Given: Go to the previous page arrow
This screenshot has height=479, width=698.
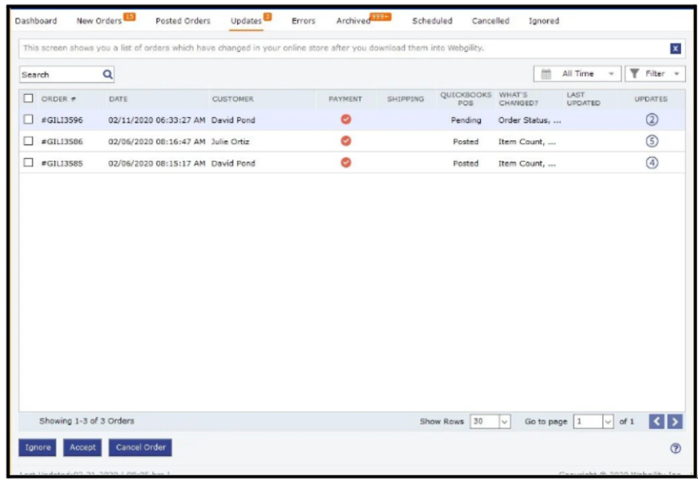Looking at the screenshot, I should [657, 422].
